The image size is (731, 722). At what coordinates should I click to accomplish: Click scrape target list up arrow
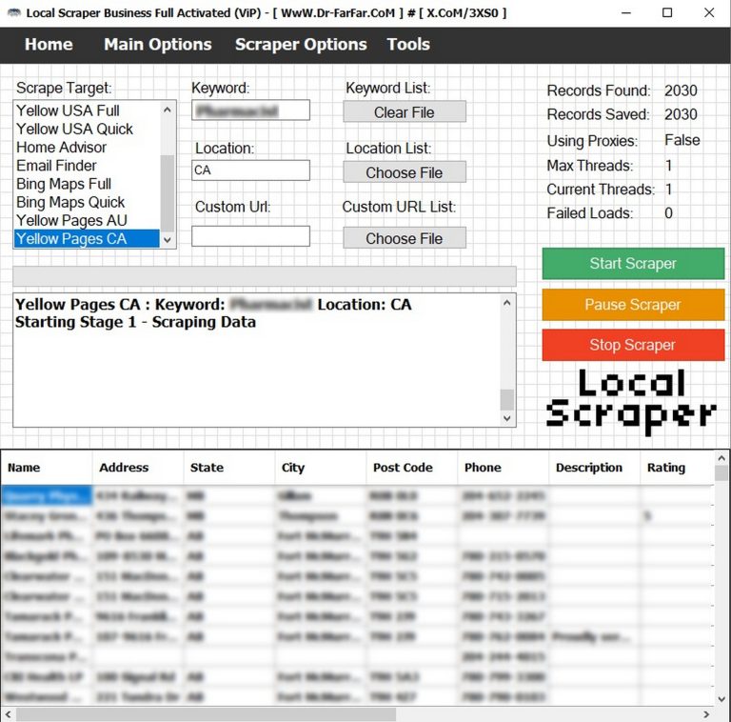[168, 110]
